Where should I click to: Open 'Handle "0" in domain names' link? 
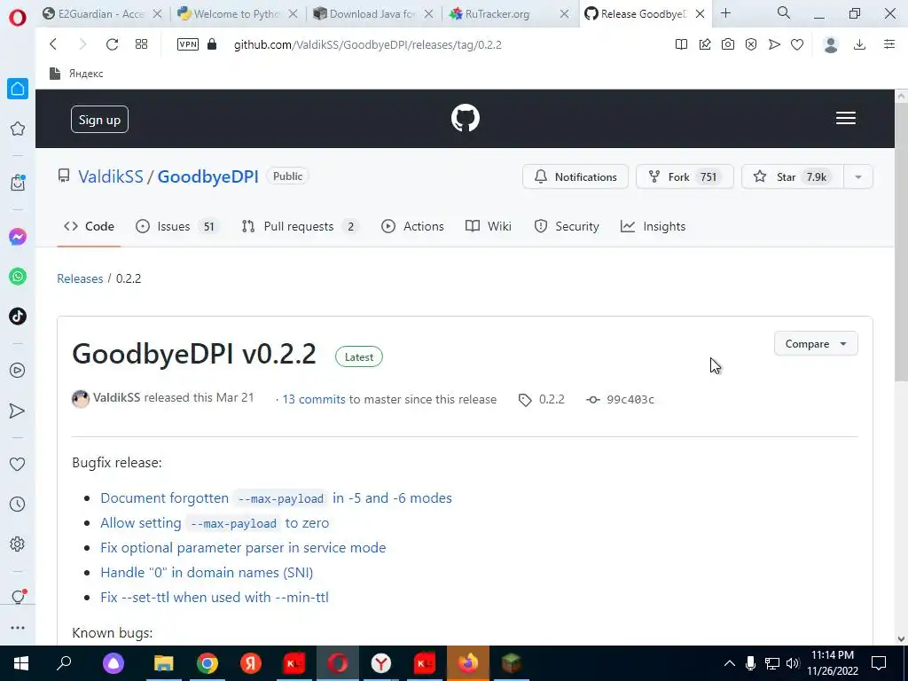(207, 572)
